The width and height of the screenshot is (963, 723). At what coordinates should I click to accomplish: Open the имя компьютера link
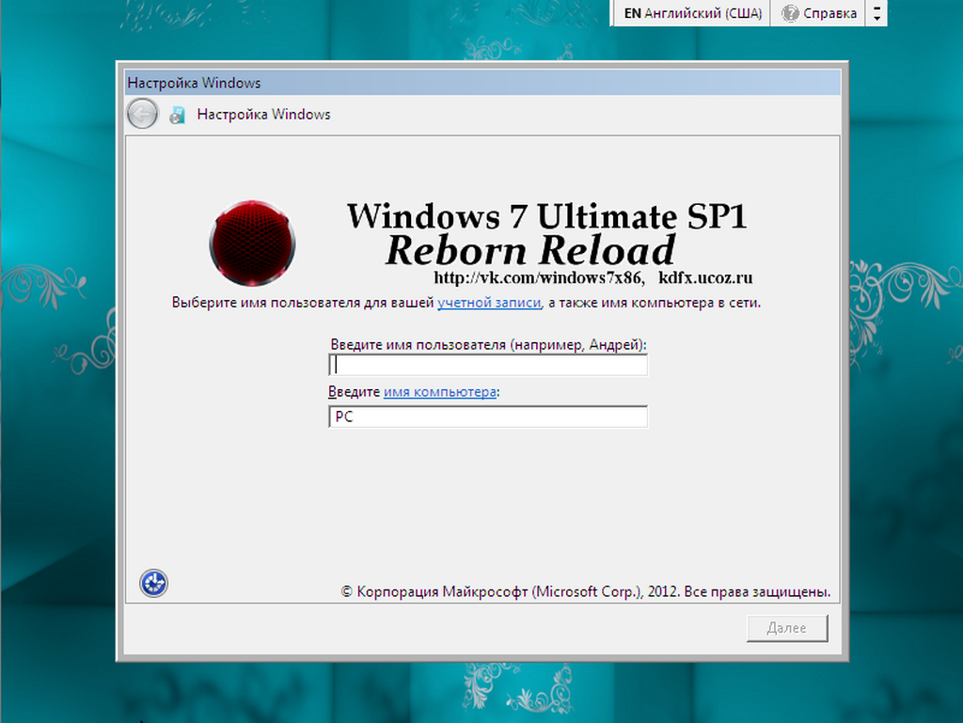pyautogui.click(x=440, y=391)
